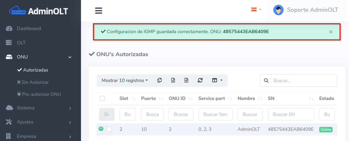Open the Mostrar 10 registros dropdown
The width and height of the screenshot is (349, 141).
click(x=125, y=80)
